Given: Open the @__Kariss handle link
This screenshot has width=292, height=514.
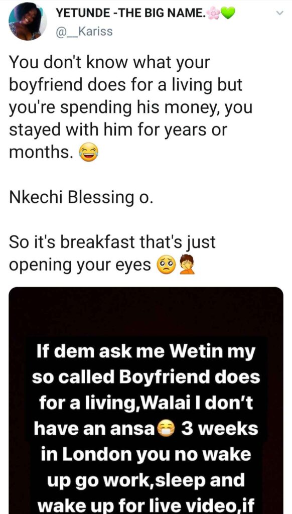Looking at the screenshot, I should pyautogui.click(x=84, y=32).
